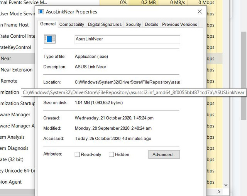Open the General tab
This screenshot has height=196, width=247.
click(x=48, y=24)
